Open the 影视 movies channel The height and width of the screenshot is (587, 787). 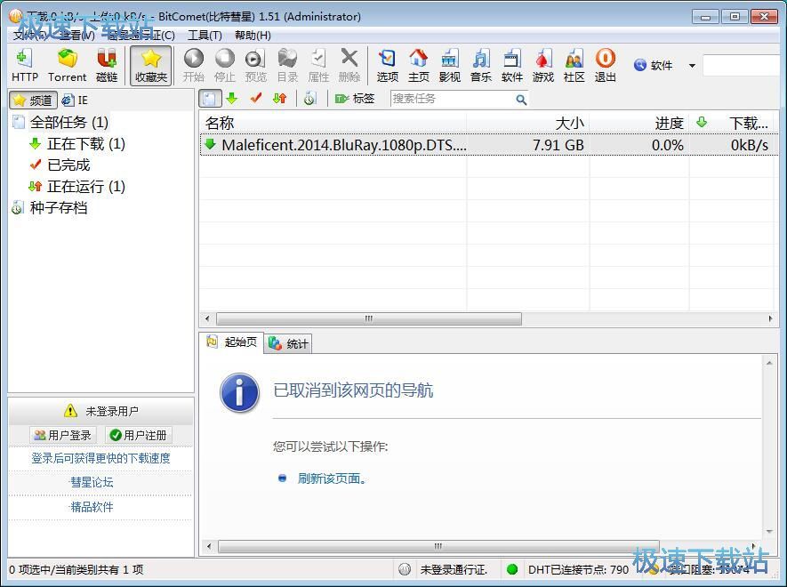450,65
